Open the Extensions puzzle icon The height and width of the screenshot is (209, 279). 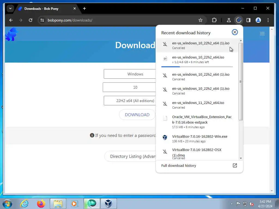coord(214,20)
